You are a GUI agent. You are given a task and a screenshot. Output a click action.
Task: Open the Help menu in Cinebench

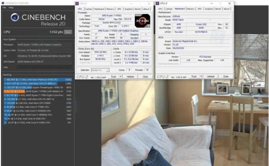[x=11, y=8]
